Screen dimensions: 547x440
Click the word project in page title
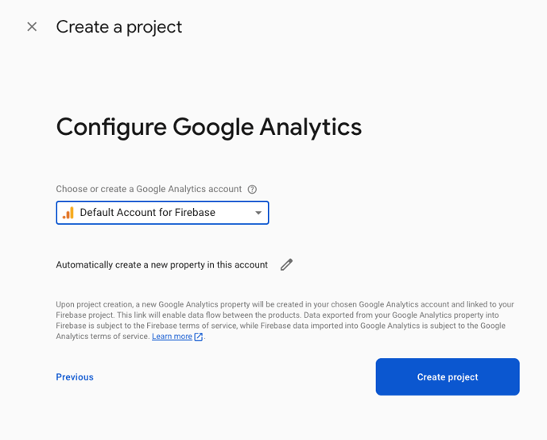[154, 28]
